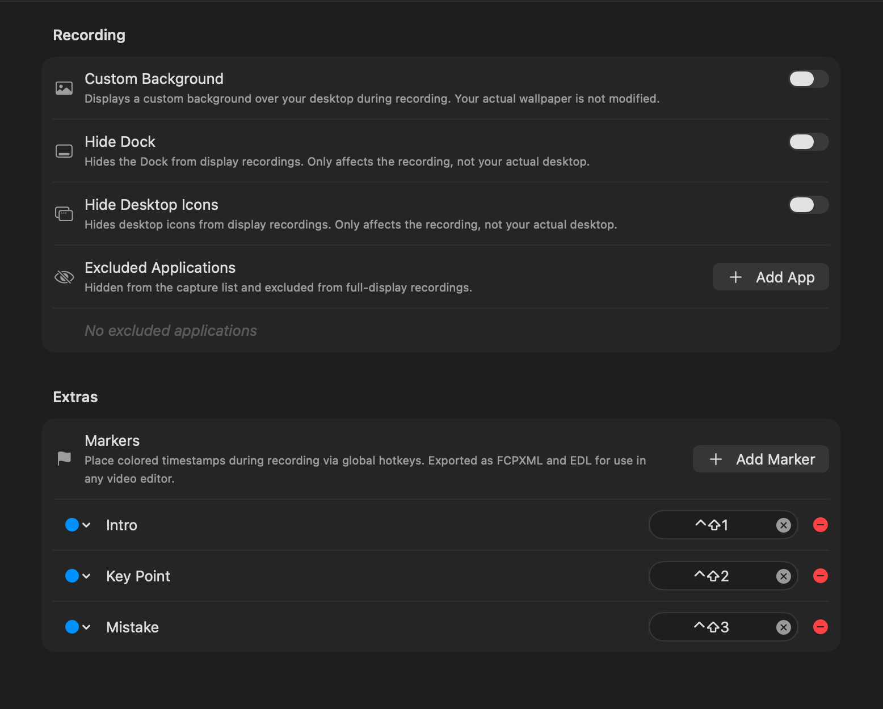Click the Intro marker name

tap(121, 525)
